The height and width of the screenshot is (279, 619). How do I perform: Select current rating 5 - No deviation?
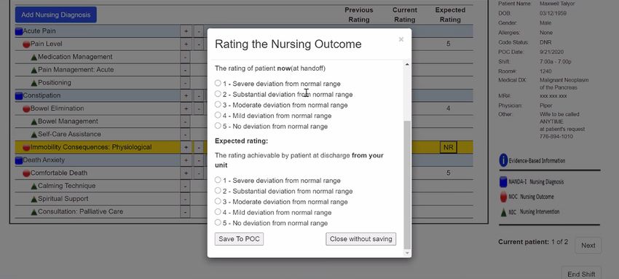click(x=218, y=126)
